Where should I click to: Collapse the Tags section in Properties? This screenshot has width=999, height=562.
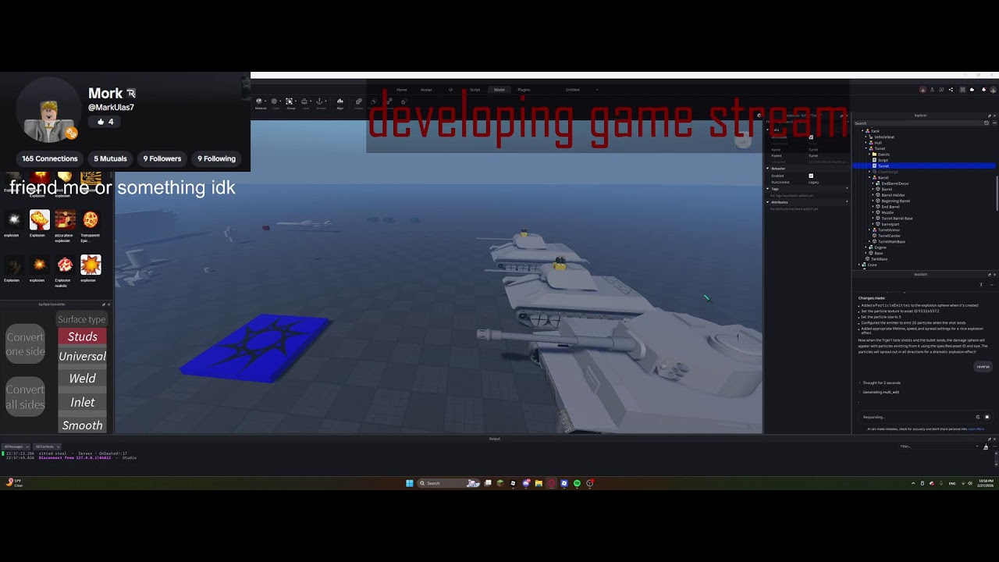point(767,189)
